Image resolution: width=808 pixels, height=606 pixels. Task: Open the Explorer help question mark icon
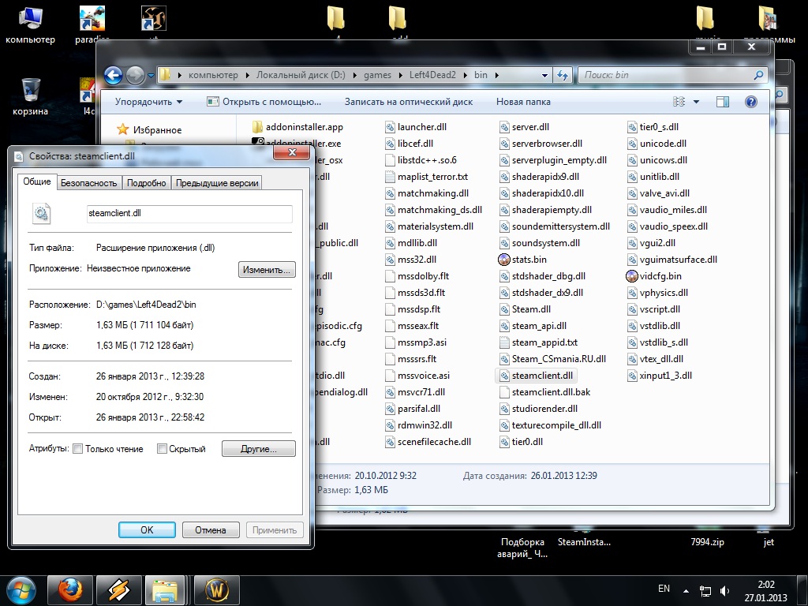click(750, 102)
